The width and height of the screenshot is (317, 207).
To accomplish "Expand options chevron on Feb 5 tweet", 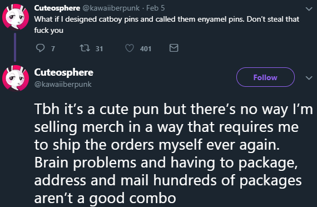I will click(309, 9).
